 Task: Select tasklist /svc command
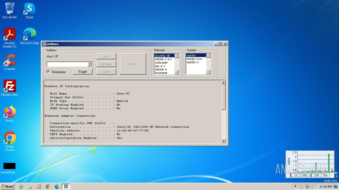pyautogui.click(x=196, y=59)
